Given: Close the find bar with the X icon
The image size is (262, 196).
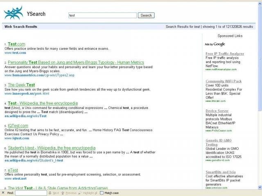Looking at the screenshot, I should [x=3, y=193].
